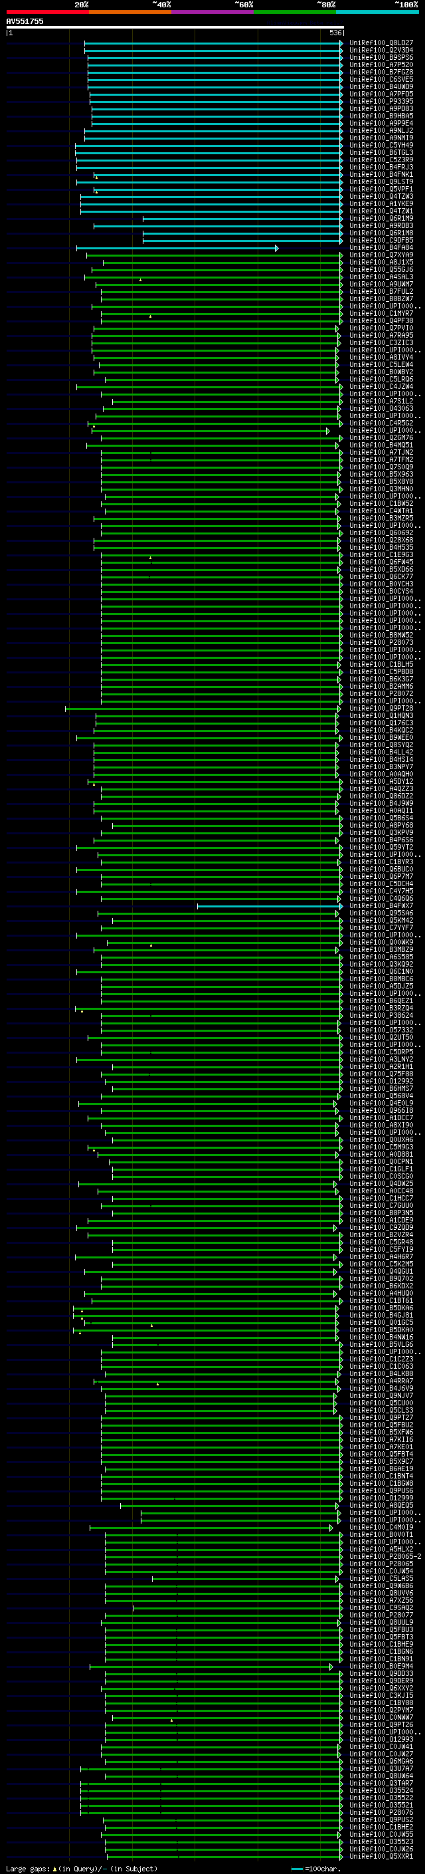Select the label UniRef100_Q5VPF1

[381, 189]
